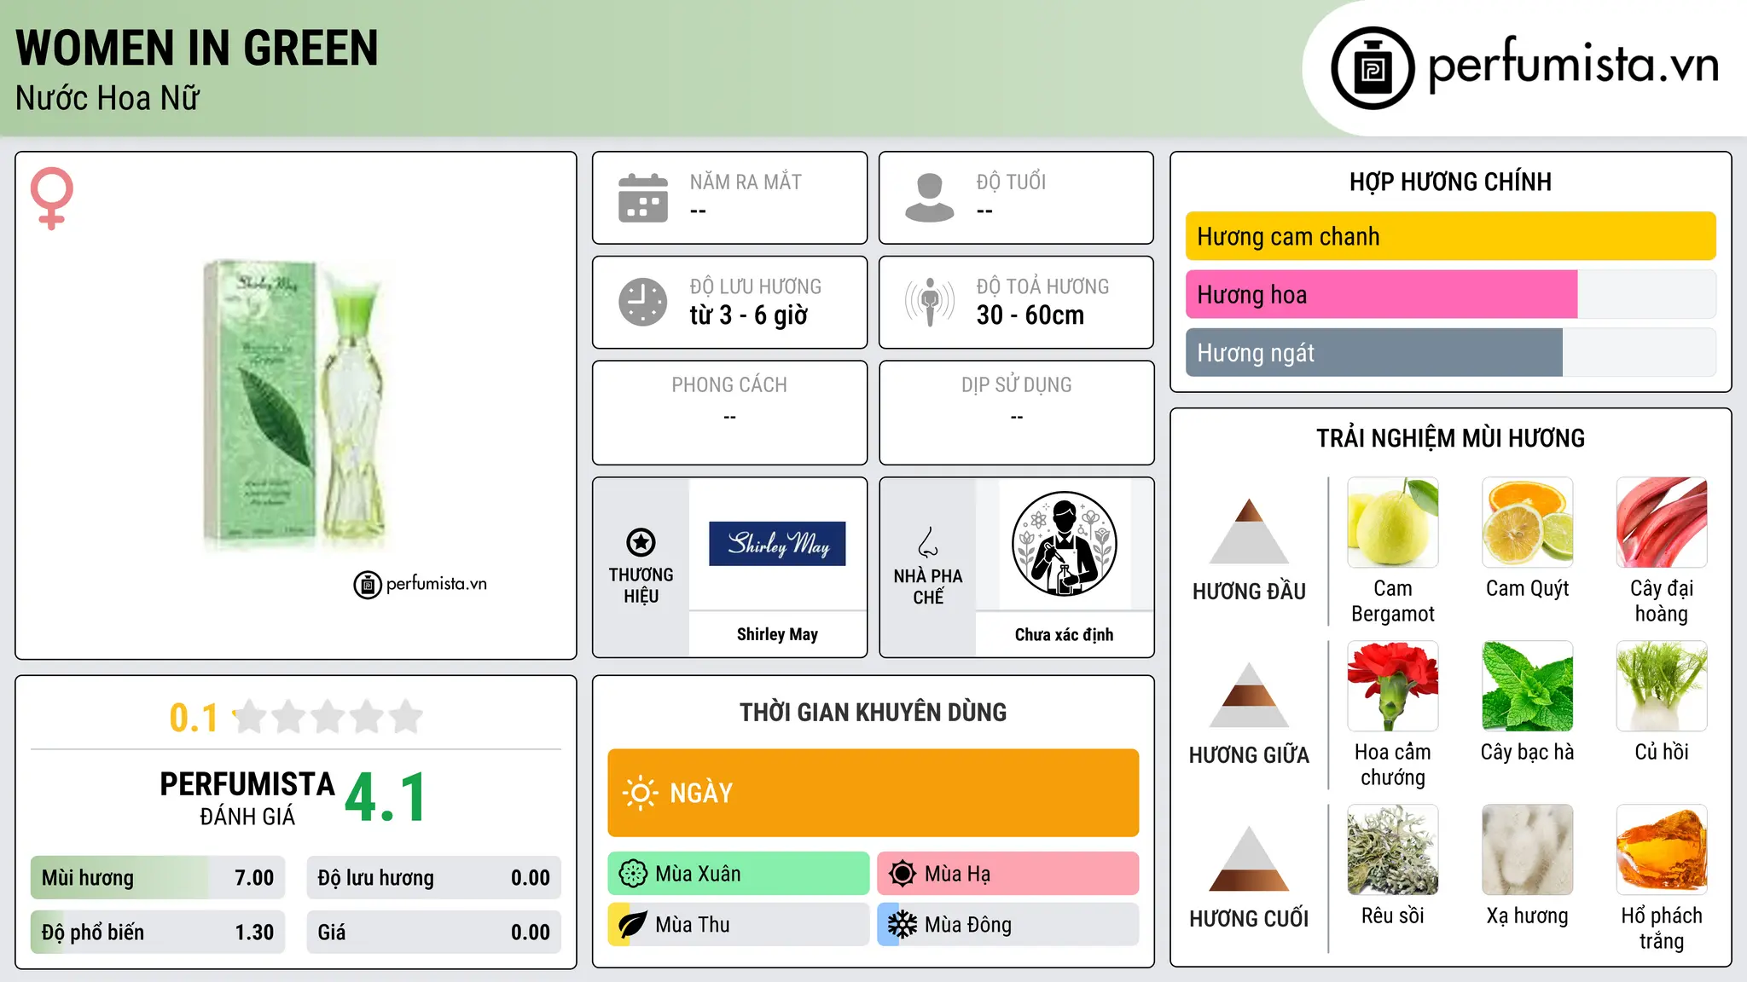This screenshot has height=982, width=1747.
Task: Click the Mùa Hạ season label
Action: pos(958,874)
